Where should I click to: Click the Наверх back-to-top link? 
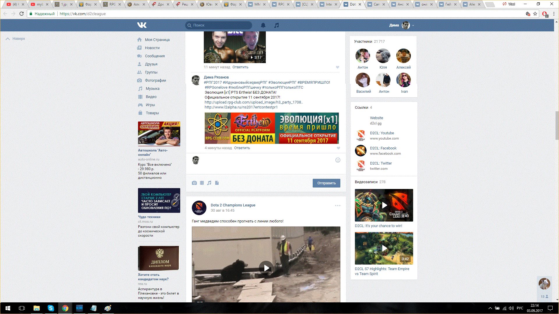(x=15, y=39)
